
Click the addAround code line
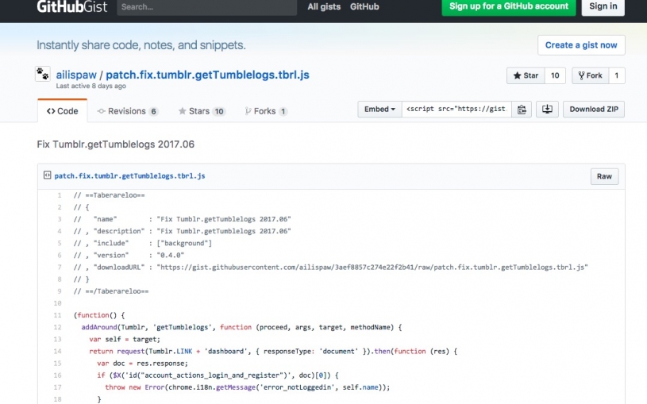pos(241,327)
